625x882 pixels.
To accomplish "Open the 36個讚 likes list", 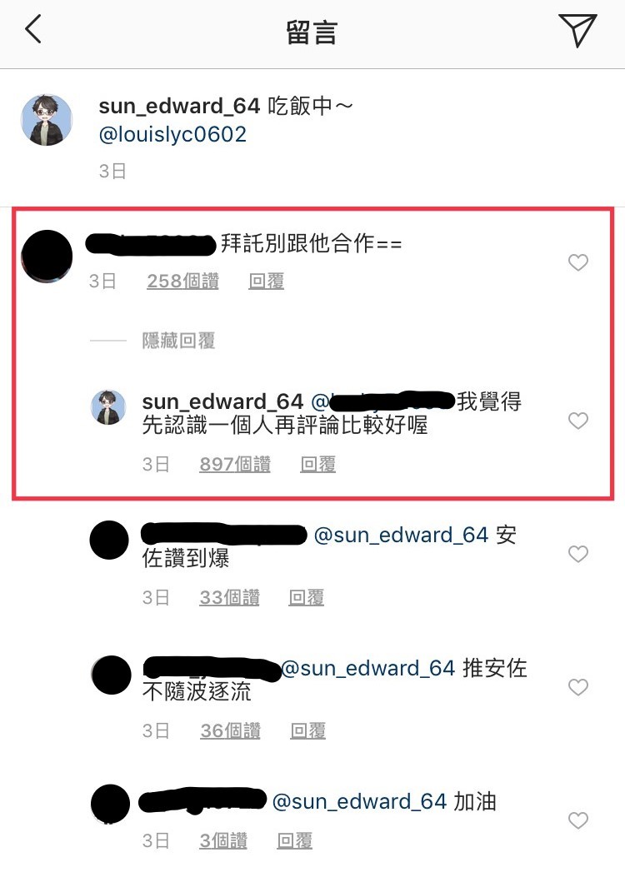I will pyautogui.click(x=230, y=730).
